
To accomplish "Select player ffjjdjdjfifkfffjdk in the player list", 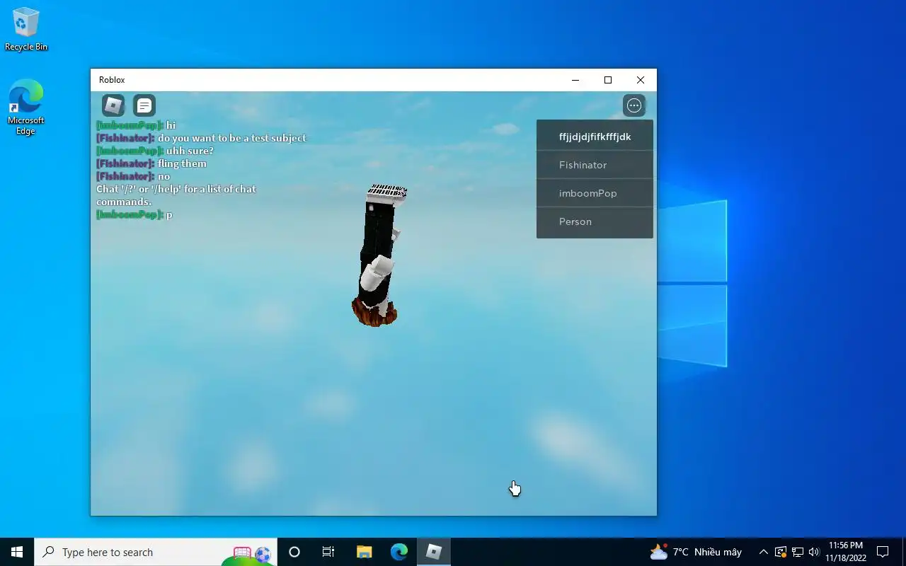I will [595, 137].
